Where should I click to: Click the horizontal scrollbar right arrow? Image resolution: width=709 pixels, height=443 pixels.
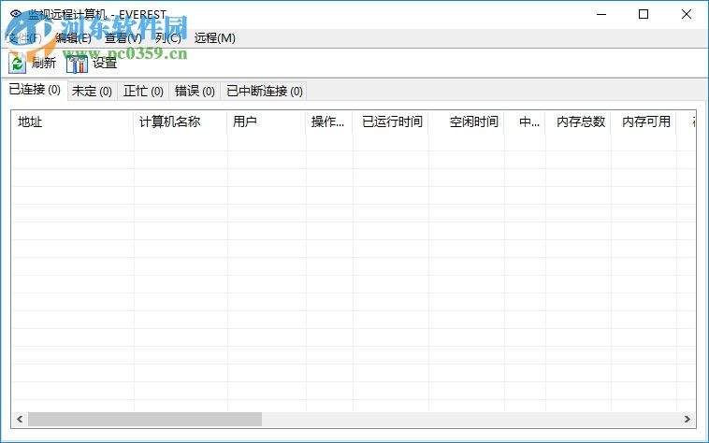tap(687, 419)
